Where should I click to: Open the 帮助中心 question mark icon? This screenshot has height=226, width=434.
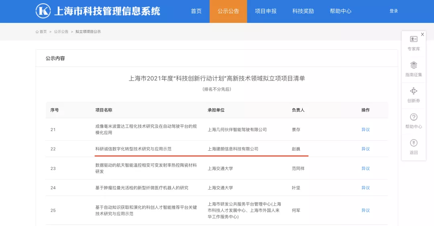(414, 117)
